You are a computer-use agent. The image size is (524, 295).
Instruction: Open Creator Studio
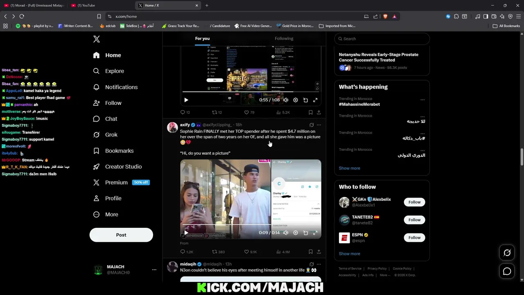[x=118, y=167]
